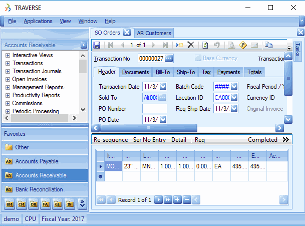Save the order with the floppy disk icon
Viewport: 305px width, 226px height.
[x=97, y=45]
